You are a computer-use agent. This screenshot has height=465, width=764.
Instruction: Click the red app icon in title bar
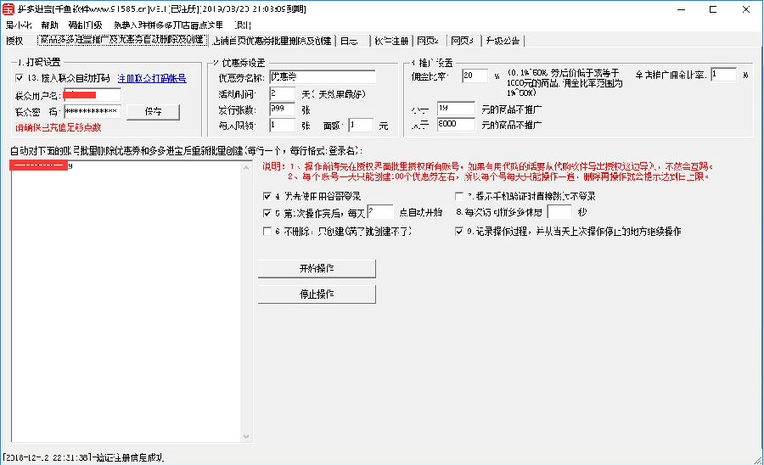click(x=8, y=8)
